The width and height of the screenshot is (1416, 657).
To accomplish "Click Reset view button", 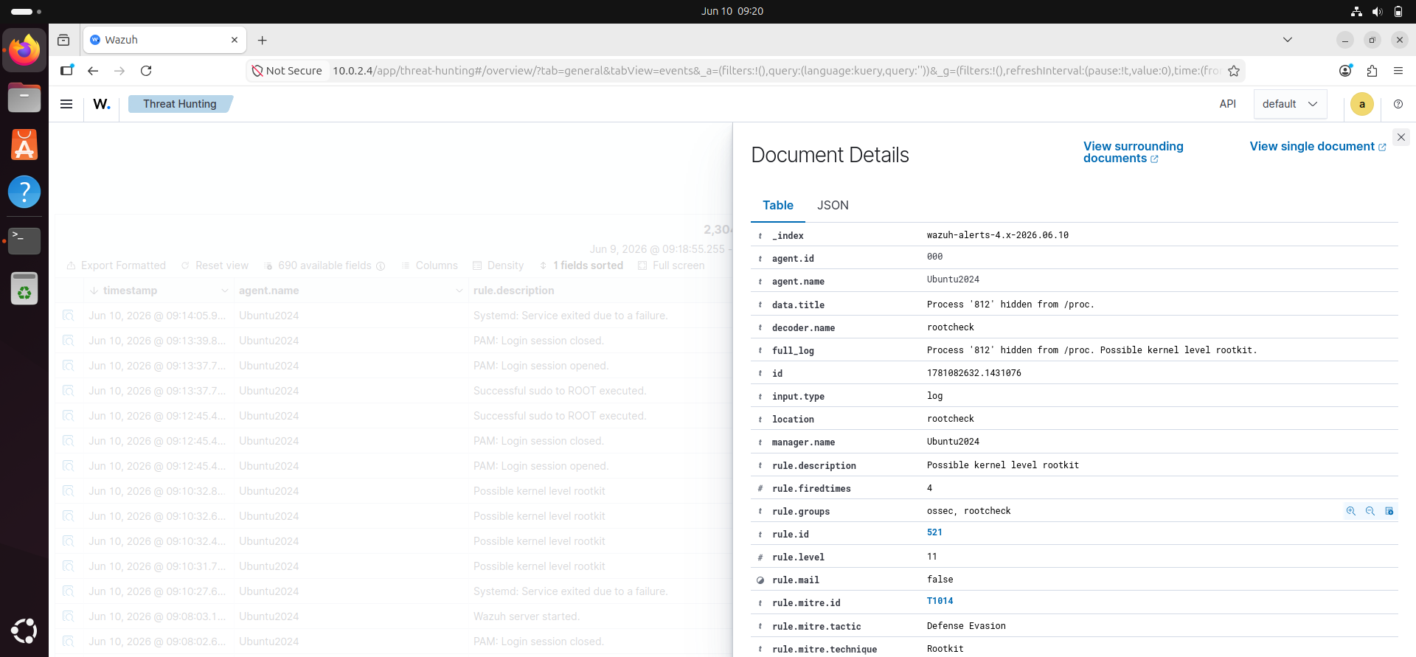I will click(215, 265).
